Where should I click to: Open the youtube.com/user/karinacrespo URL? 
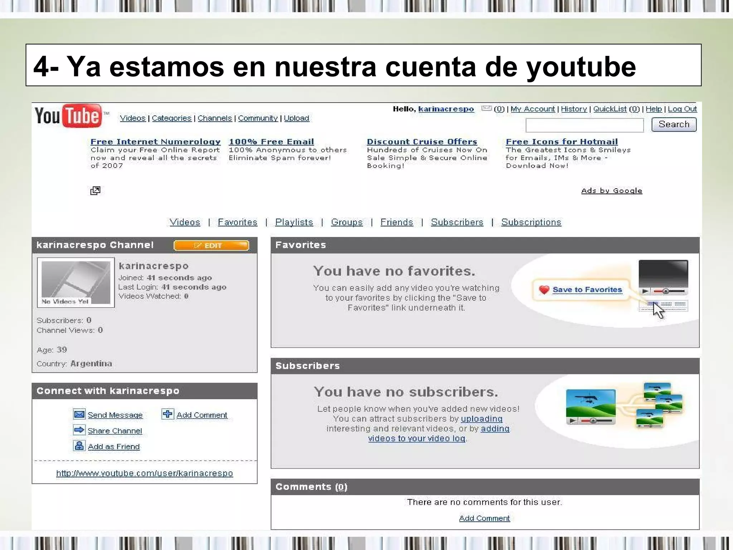[x=145, y=473]
